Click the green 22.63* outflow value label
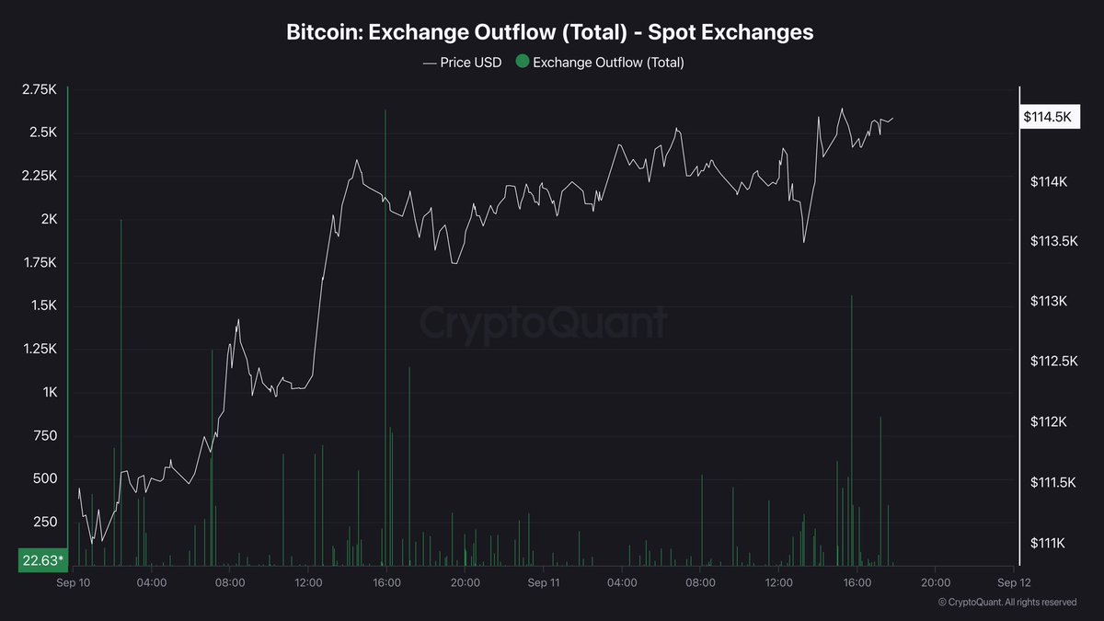Viewport: 1104px width, 621px height. pyautogui.click(x=42, y=560)
